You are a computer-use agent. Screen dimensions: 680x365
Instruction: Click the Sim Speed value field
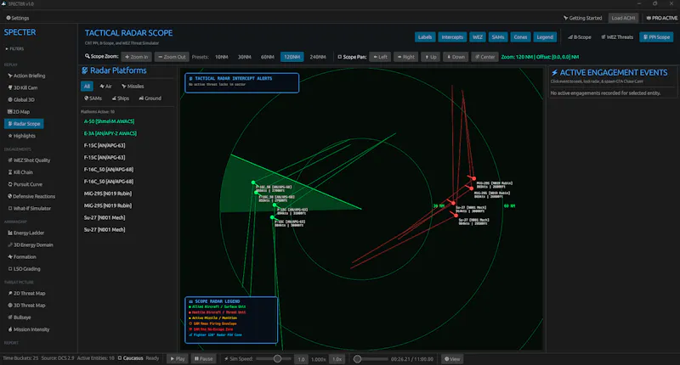[x=301, y=359]
